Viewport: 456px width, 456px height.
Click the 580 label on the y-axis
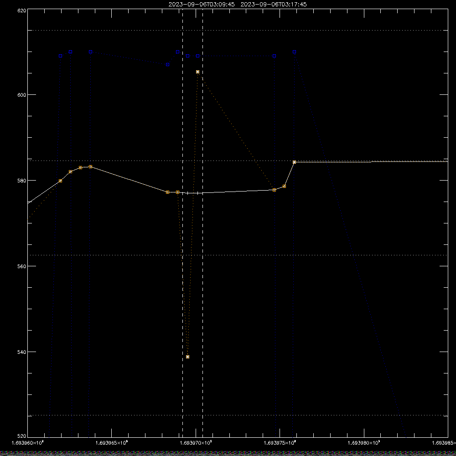point(22,180)
